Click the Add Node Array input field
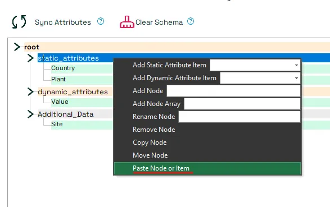330x207 pixels. pos(242,104)
